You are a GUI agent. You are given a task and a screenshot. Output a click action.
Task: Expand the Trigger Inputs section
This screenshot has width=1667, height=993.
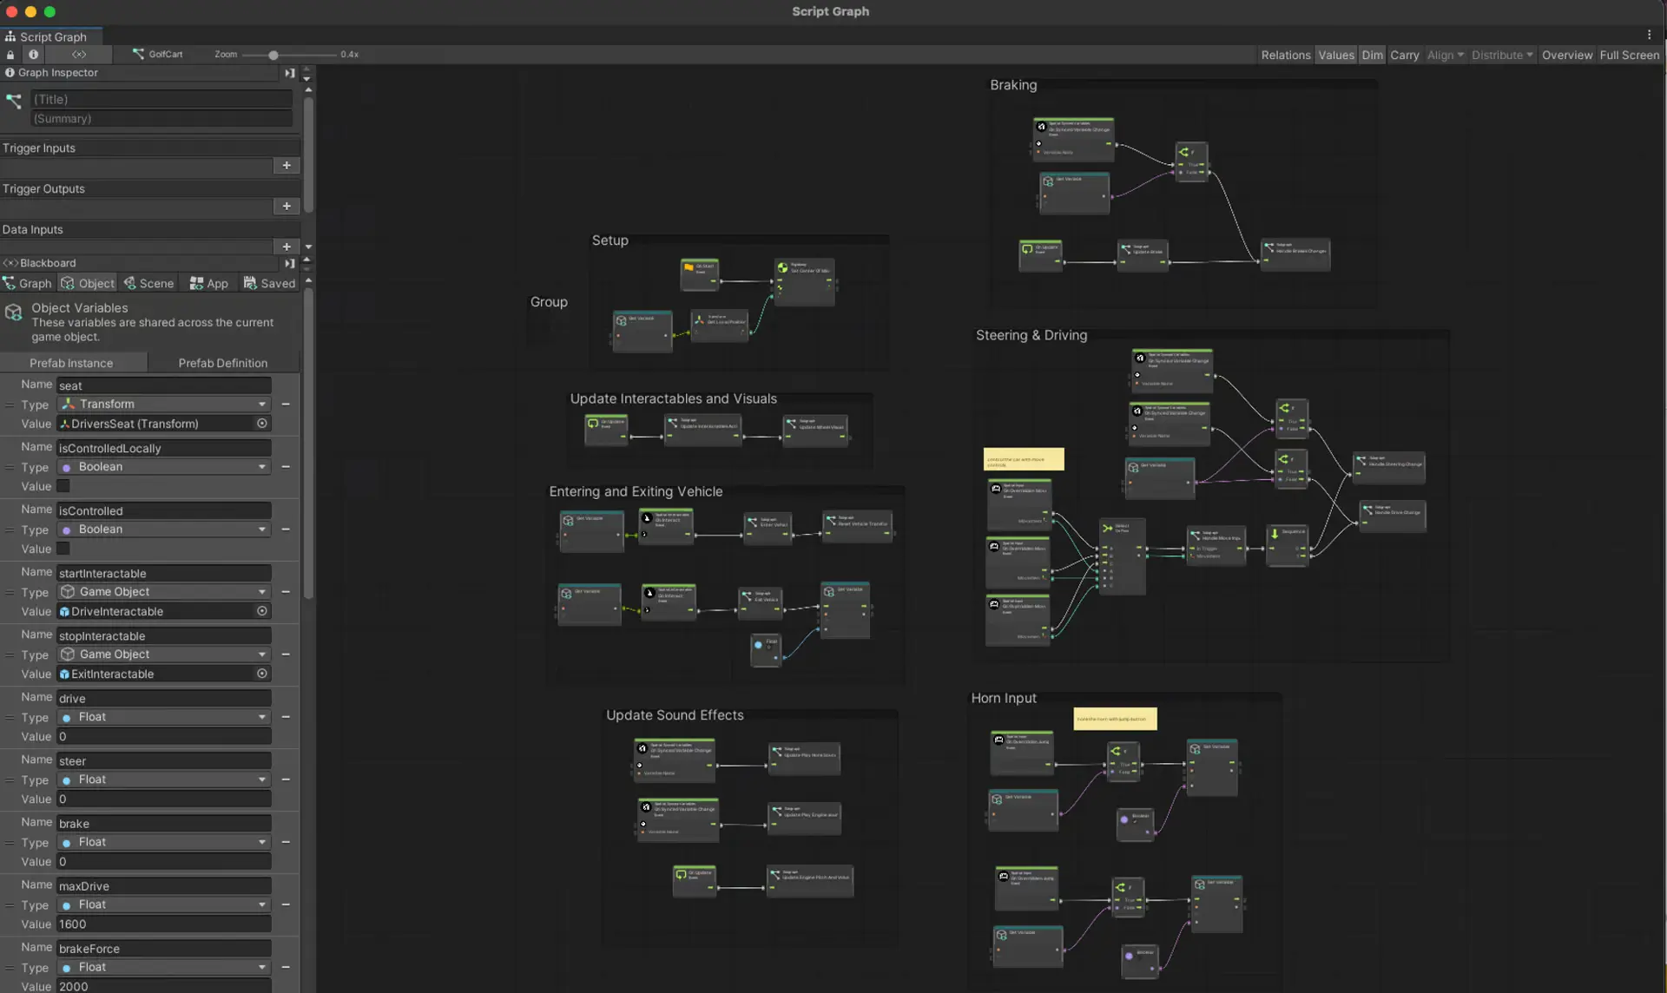pos(38,147)
